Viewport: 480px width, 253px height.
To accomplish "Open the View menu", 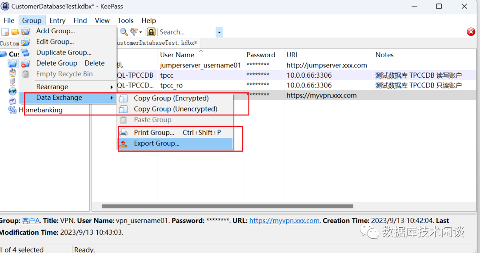I will (102, 20).
